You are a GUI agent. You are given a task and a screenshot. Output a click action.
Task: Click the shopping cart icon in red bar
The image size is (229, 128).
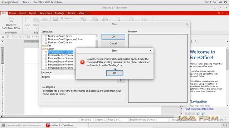pos(219,13)
